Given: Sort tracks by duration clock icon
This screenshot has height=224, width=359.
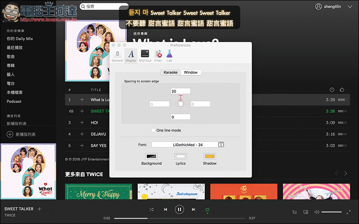Looking at the screenshot, I should click(332, 90).
